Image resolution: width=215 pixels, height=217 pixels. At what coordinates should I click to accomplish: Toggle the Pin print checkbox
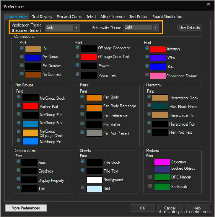coord(22,48)
